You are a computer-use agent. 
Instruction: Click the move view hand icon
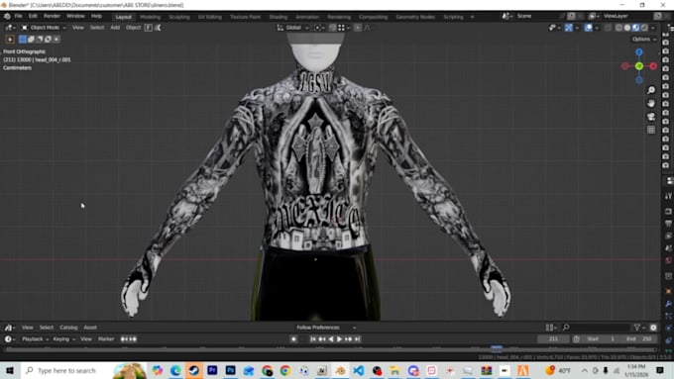[x=651, y=104]
